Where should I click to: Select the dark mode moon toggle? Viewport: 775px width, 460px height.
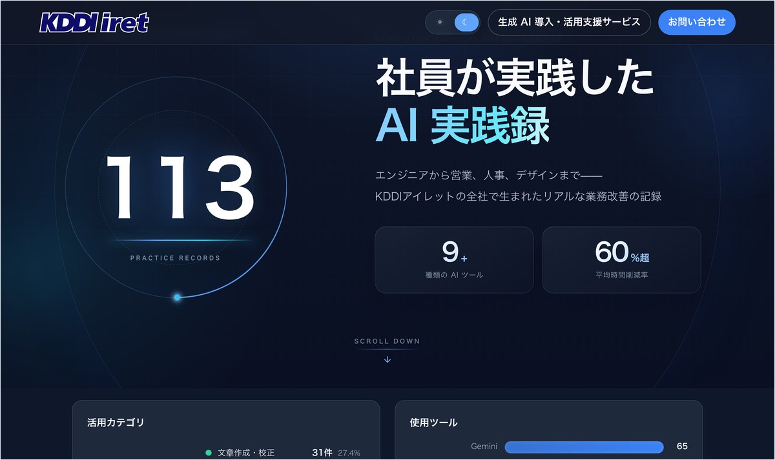point(466,22)
